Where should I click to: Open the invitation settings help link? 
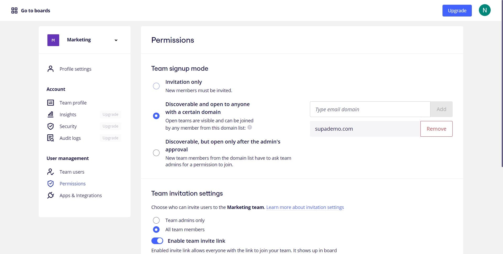[305, 207]
